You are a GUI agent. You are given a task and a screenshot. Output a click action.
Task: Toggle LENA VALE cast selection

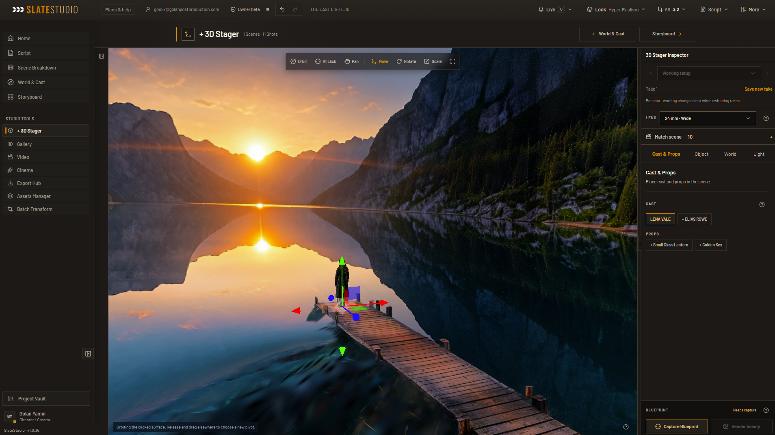(660, 219)
